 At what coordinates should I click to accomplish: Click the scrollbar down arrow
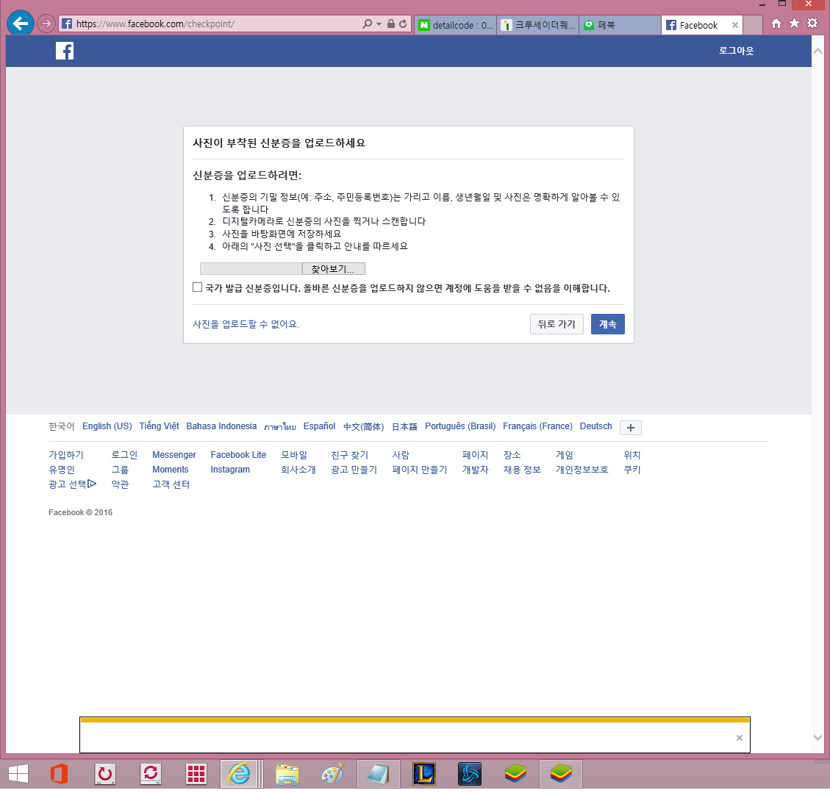click(x=818, y=738)
